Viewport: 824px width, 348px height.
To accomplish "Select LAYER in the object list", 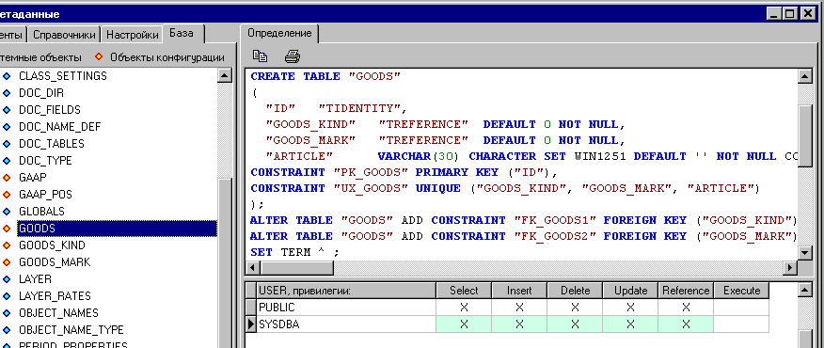I will click(35, 278).
